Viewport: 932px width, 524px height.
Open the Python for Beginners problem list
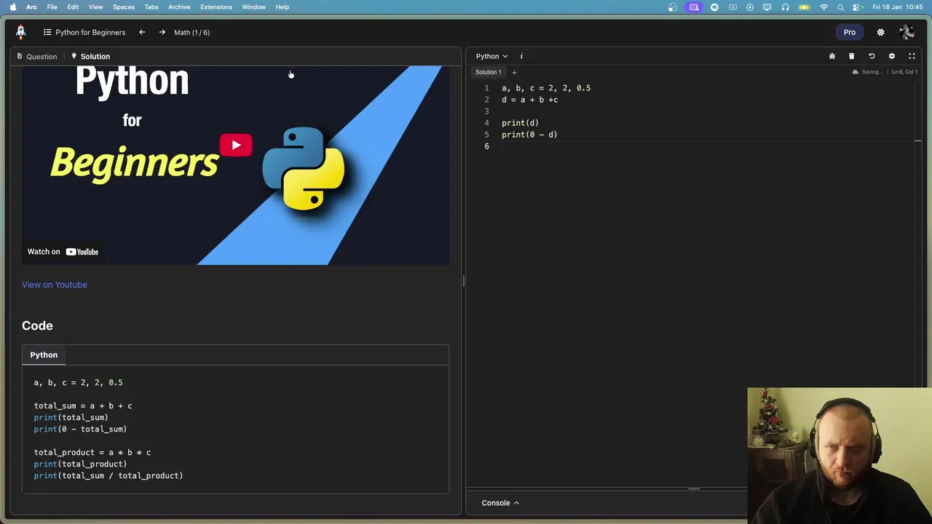click(x=84, y=32)
